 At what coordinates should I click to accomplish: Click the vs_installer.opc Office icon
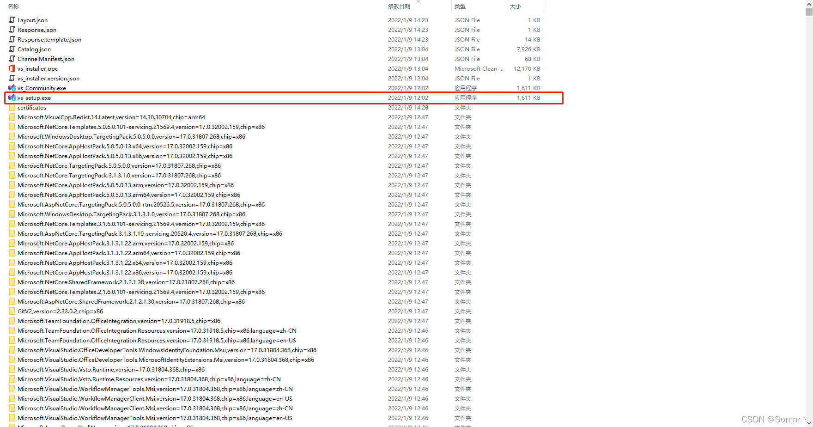point(12,68)
